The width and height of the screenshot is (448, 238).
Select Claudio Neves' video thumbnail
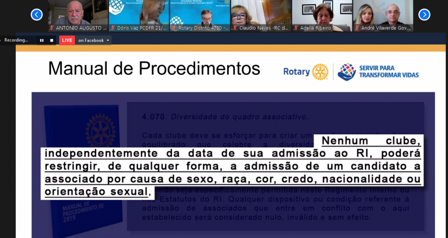261,13
